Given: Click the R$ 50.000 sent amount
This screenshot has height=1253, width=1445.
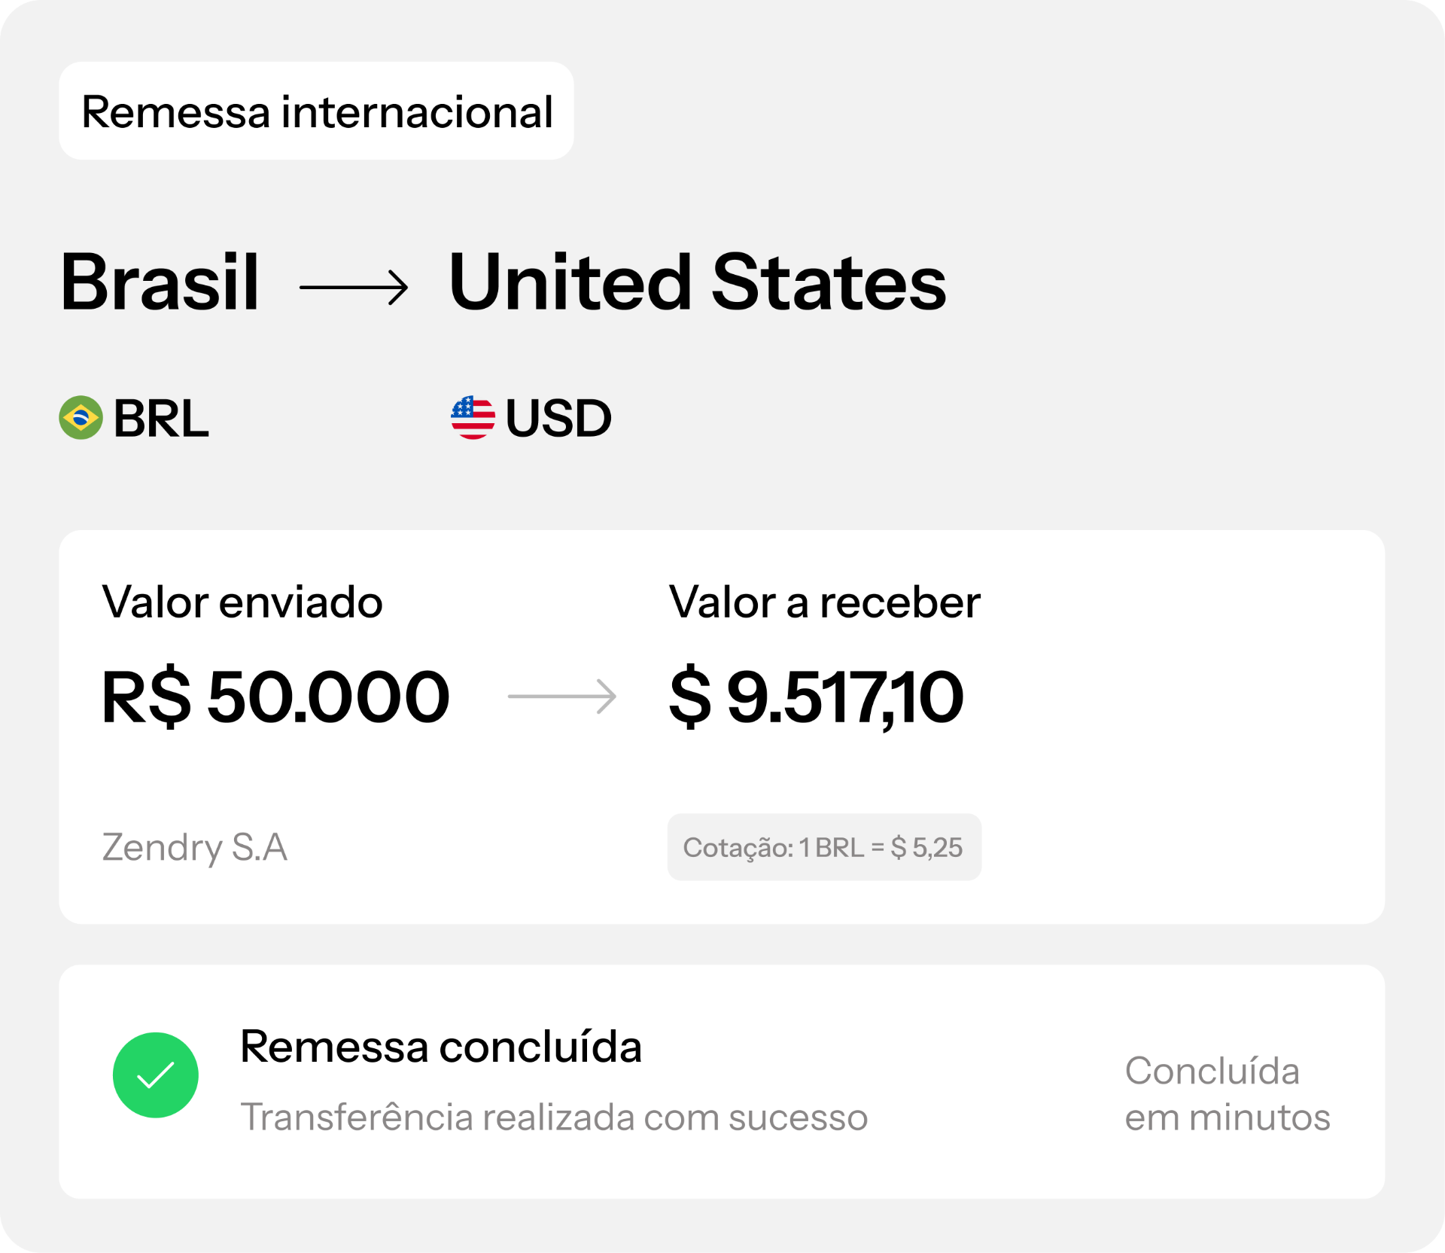Looking at the screenshot, I should 275,697.
